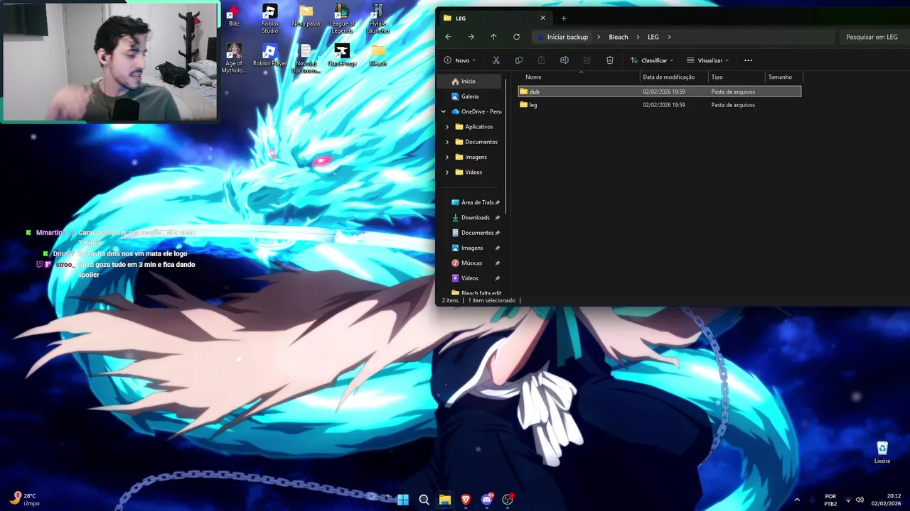The image size is (910, 511).
Task: Expand the Vídeos folder under OneDrive
Action: 447,172
